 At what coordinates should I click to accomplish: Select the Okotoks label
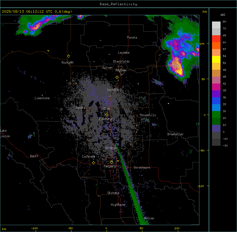(x=113, y=193)
